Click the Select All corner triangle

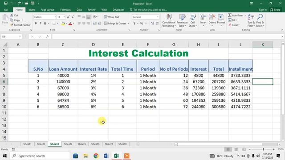click(5, 44)
